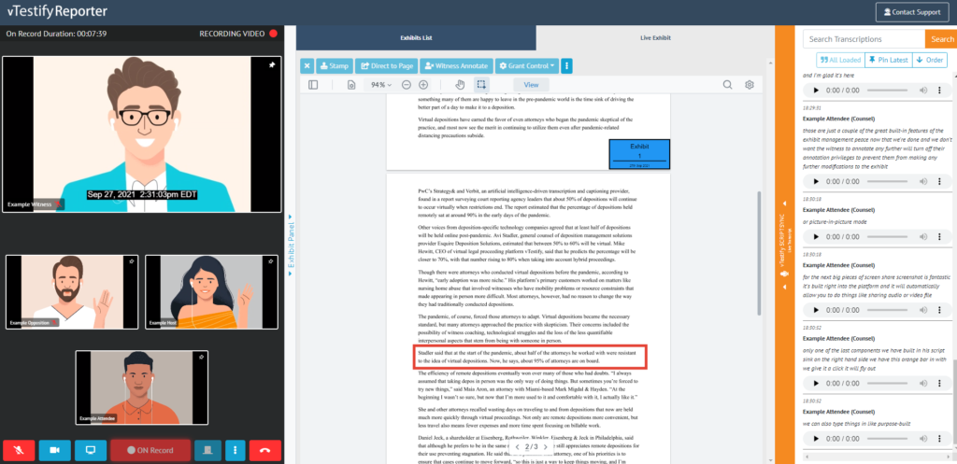Click the blue Exhibit 1 stamp
The height and width of the screenshot is (464, 957).
tap(639, 154)
